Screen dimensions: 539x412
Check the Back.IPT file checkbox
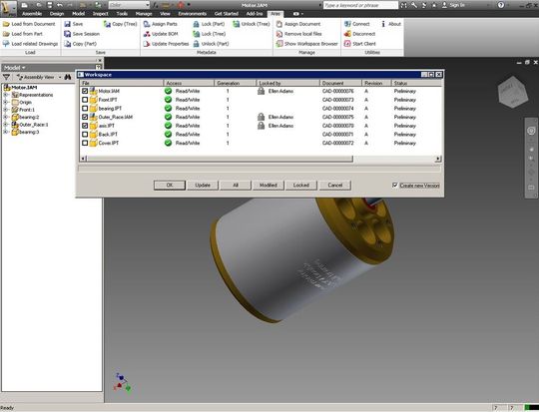pos(85,134)
